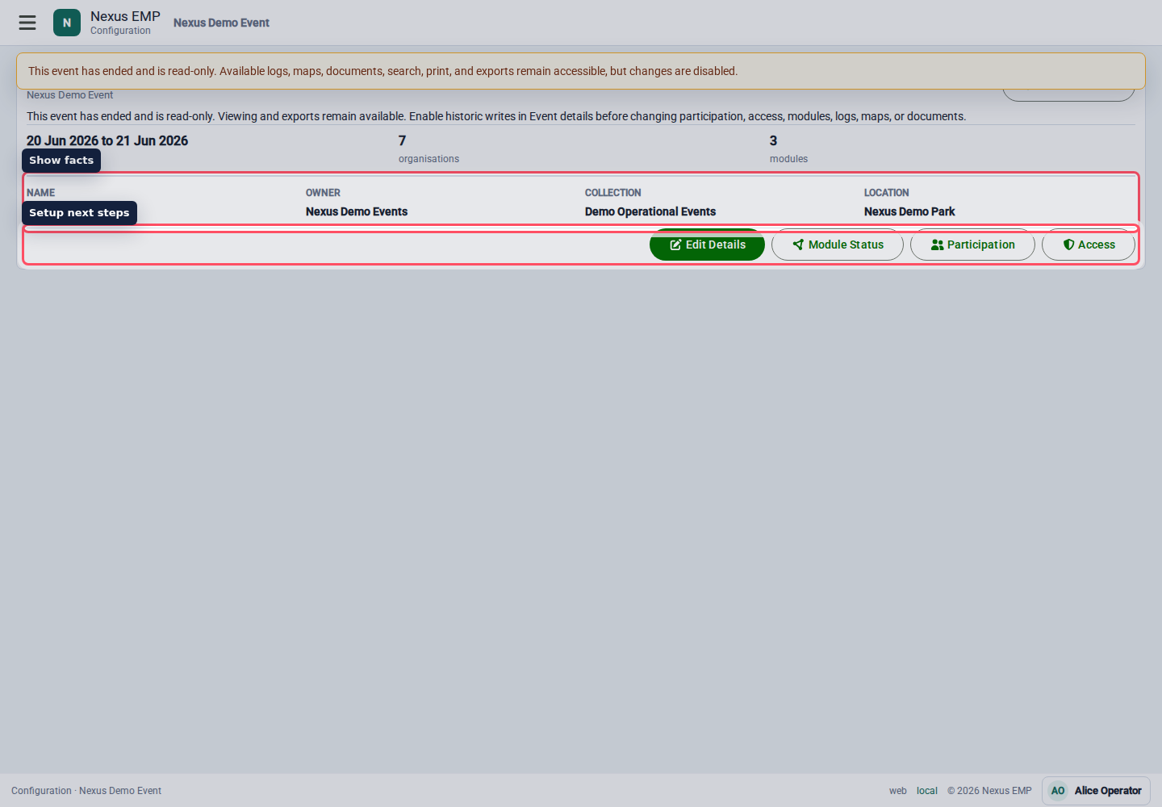This screenshot has height=807, width=1162.
Task: Click the Setup next steps label
Action: click(x=79, y=213)
